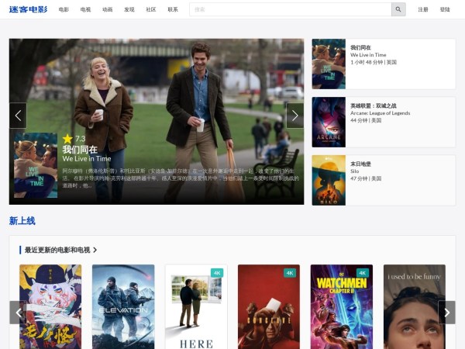This screenshot has width=465, height=349.
Task: Select the 动漫 navigation item
Action: (x=107, y=9)
